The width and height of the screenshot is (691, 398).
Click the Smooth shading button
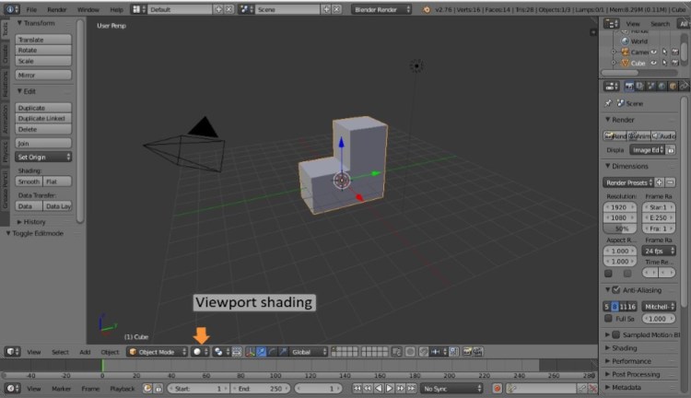pos(29,181)
